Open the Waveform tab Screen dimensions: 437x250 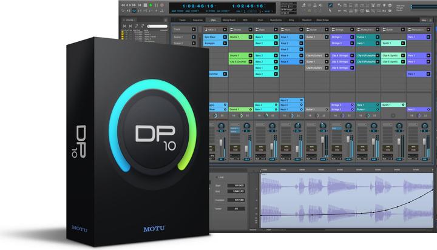pyautogui.click(x=307, y=20)
